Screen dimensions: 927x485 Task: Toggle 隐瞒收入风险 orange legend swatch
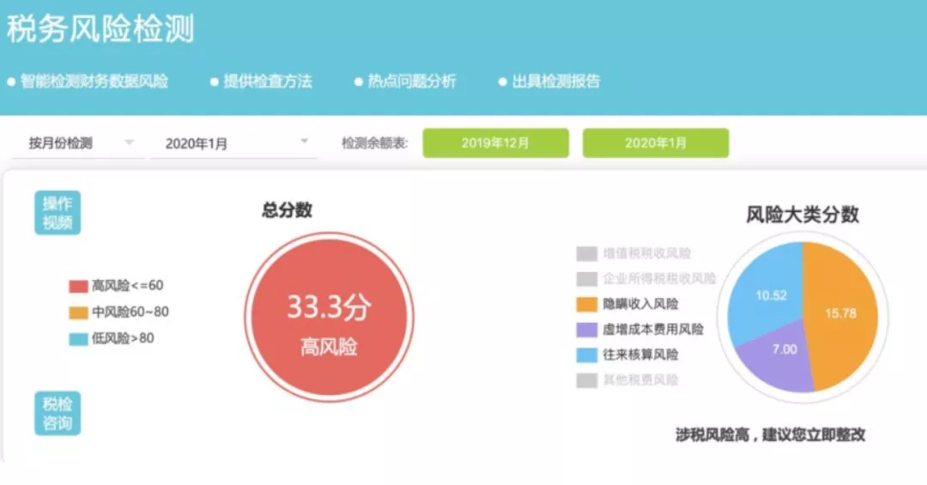(x=586, y=304)
